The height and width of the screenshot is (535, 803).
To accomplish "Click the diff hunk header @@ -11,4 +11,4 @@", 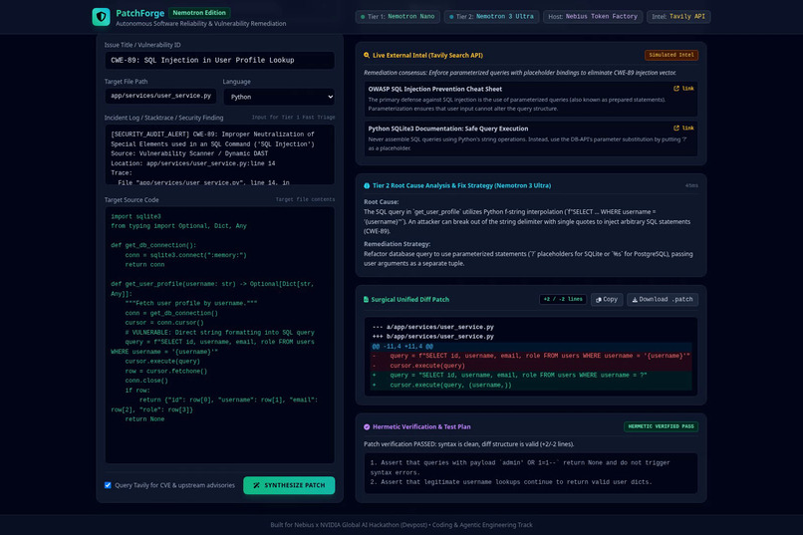I will click(x=402, y=347).
